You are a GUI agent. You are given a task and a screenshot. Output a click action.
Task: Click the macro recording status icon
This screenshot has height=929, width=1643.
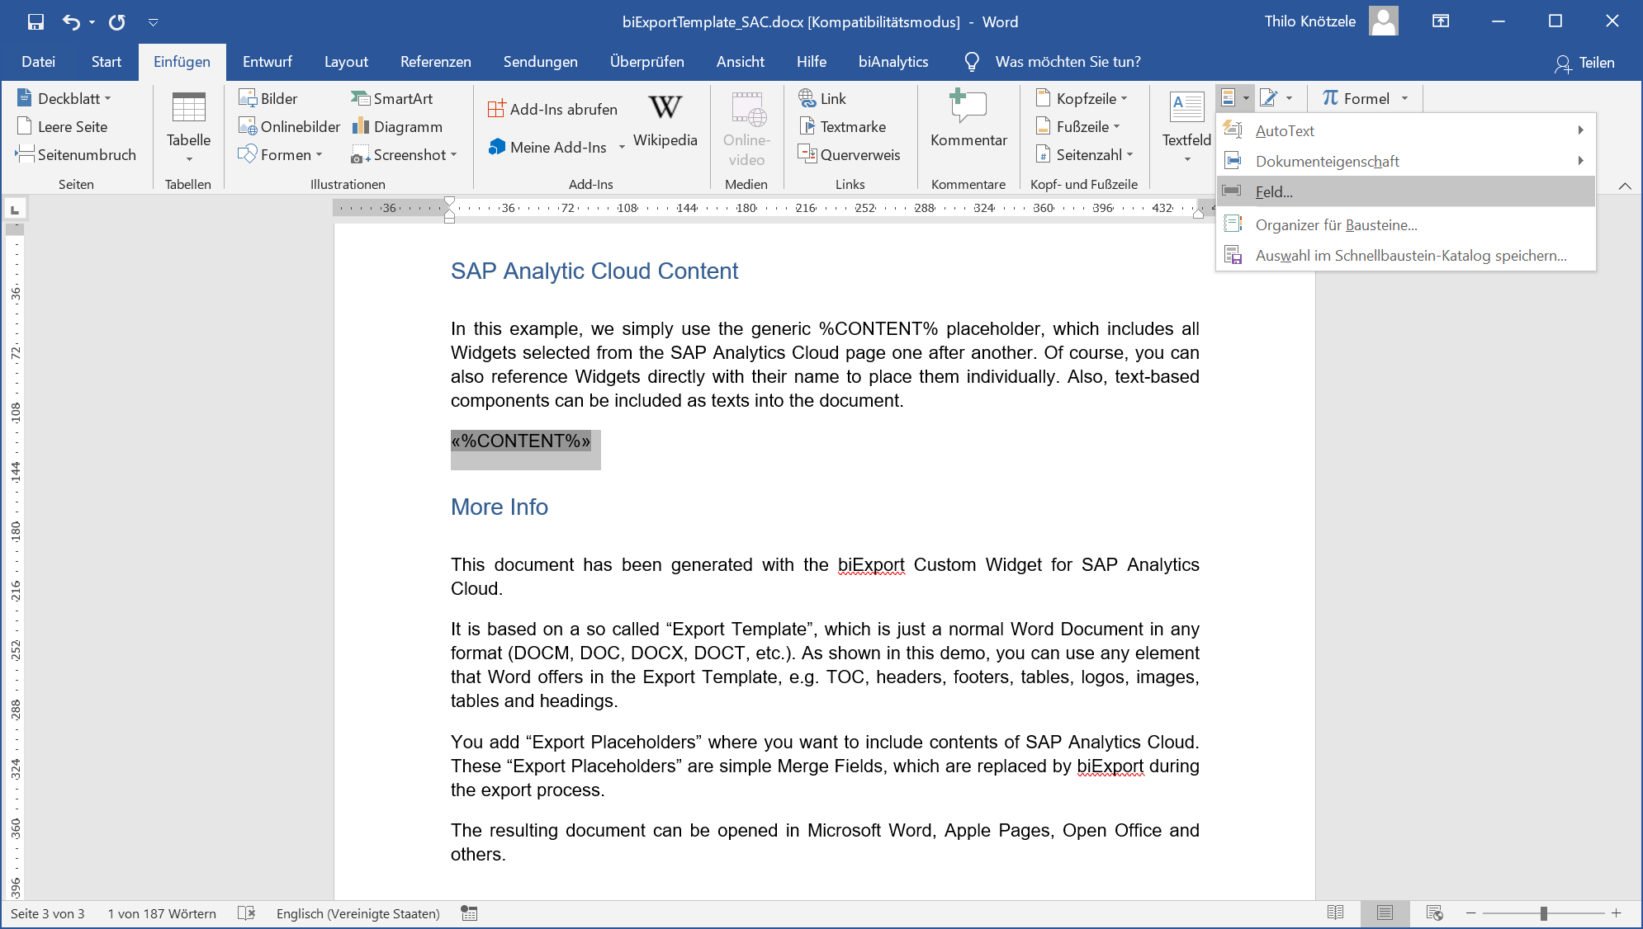pyautogui.click(x=469, y=913)
